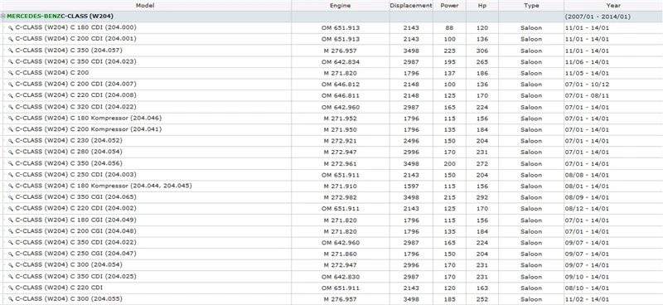The image size is (663, 305).
Task: Select the engine cell OM 646.811
Action: tap(341, 95)
